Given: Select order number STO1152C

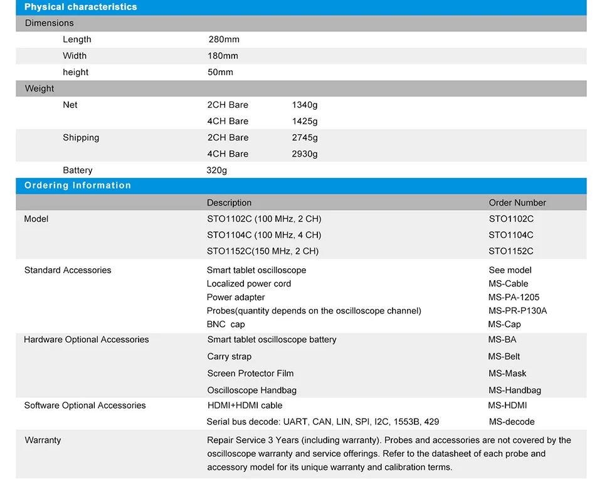Looking at the screenshot, I should click(x=510, y=251).
